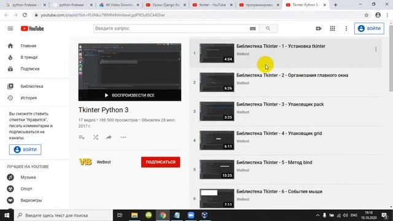Click the share playlist arrow icon
393x221 pixels.
pos(109,138)
